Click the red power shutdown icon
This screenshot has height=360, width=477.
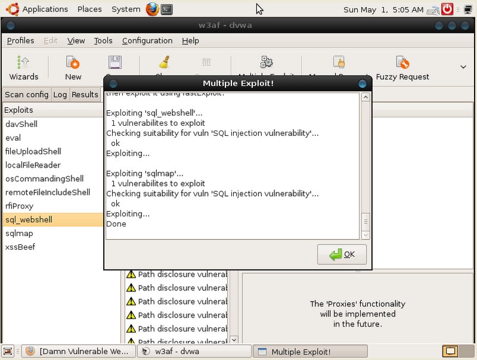tap(447, 9)
